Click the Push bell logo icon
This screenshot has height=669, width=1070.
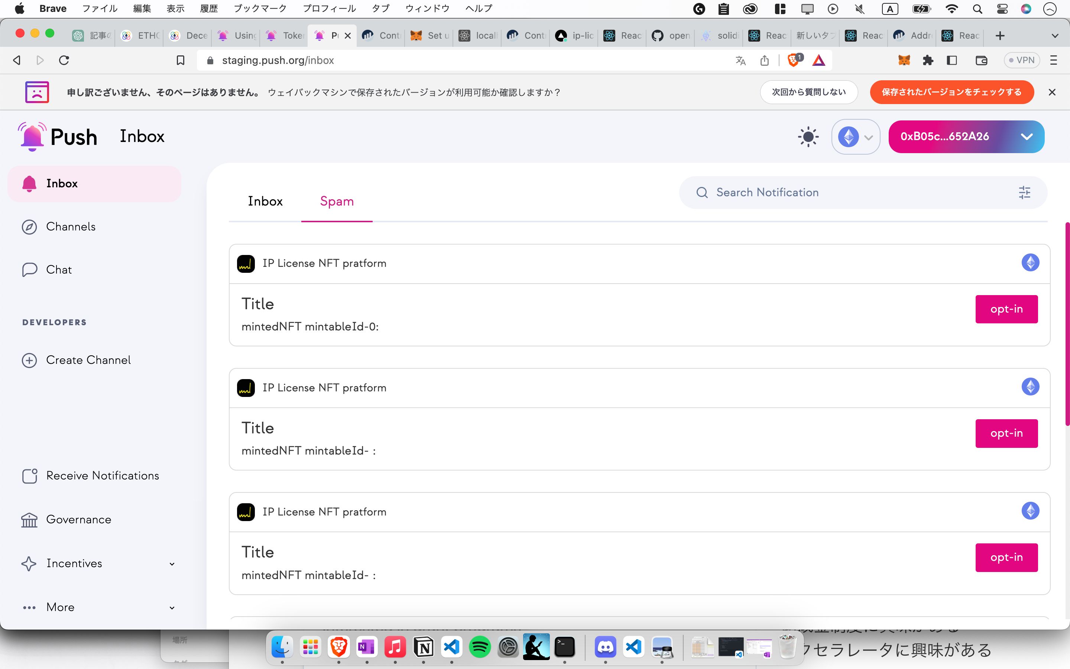pos(31,136)
